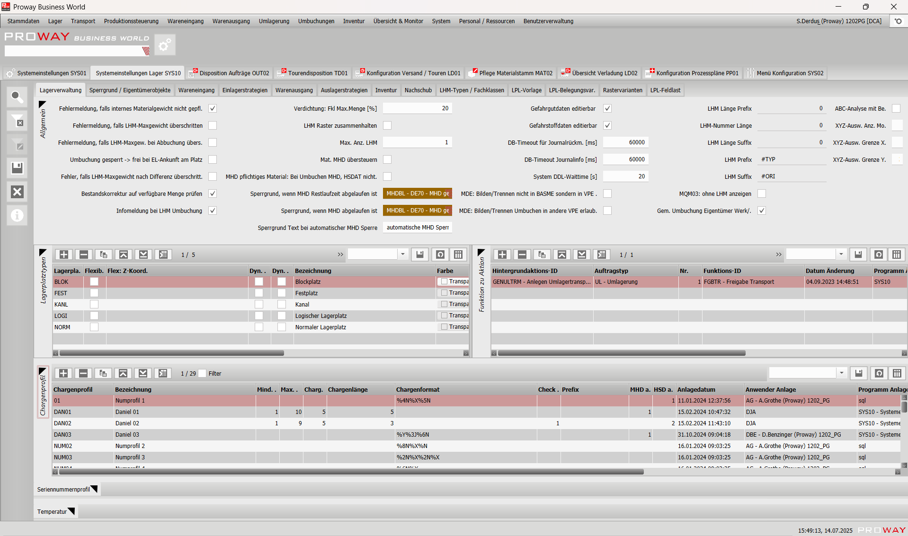The height and width of the screenshot is (536, 908).
Task: Click the edit filter funnel icon
Action: (17, 145)
